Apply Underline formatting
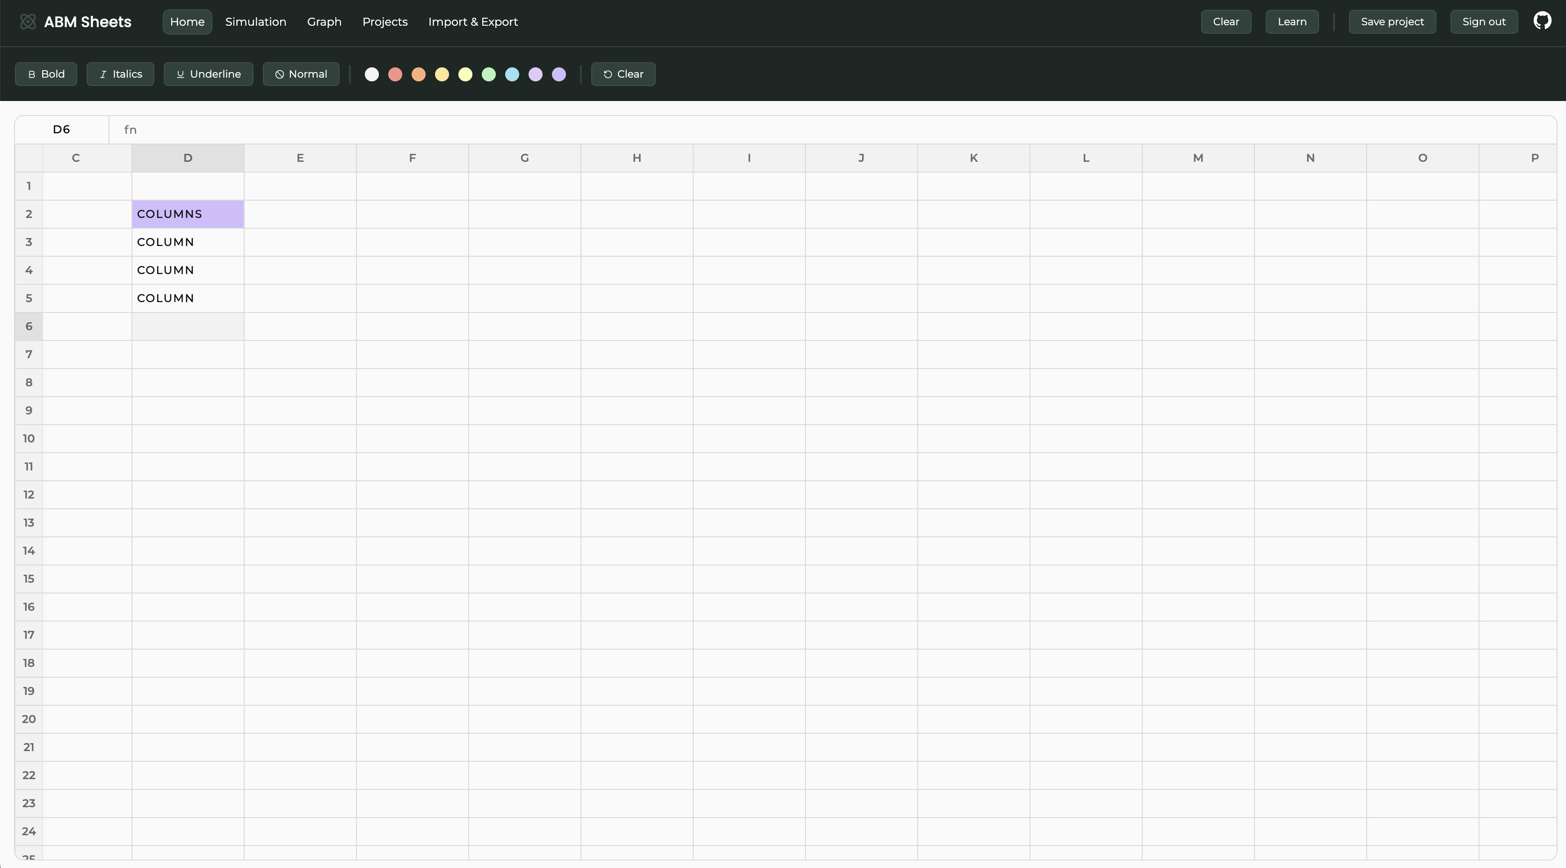This screenshot has height=868, width=1566. click(209, 74)
